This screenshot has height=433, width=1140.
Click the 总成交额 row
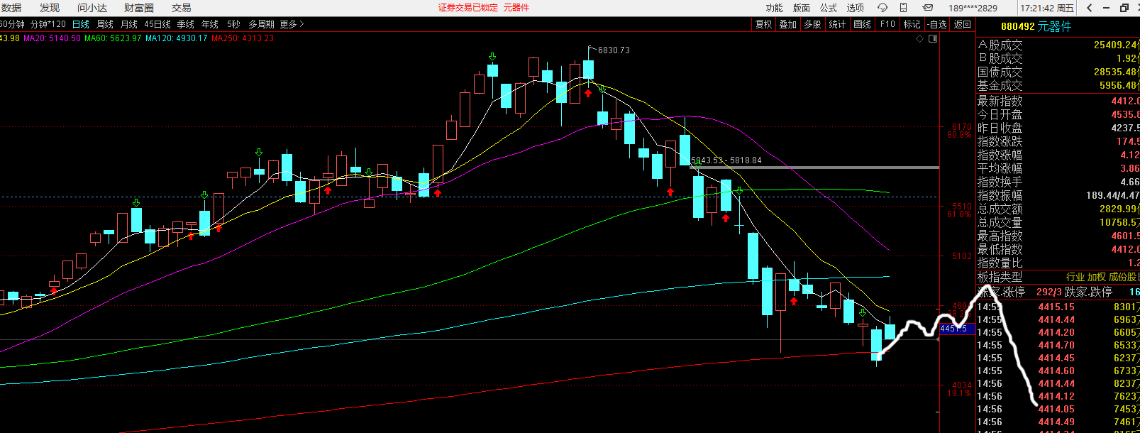[x=1058, y=209]
